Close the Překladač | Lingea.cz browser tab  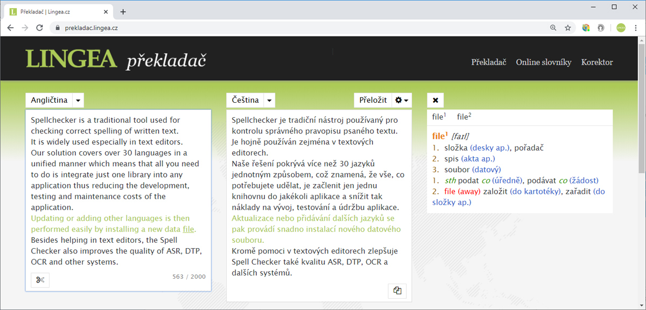coord(106,12)
